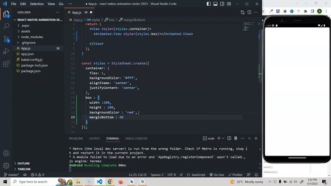Viewport: 331px width, 186px height.
Task: Click the taskbar search box
Action: point(41,181)
